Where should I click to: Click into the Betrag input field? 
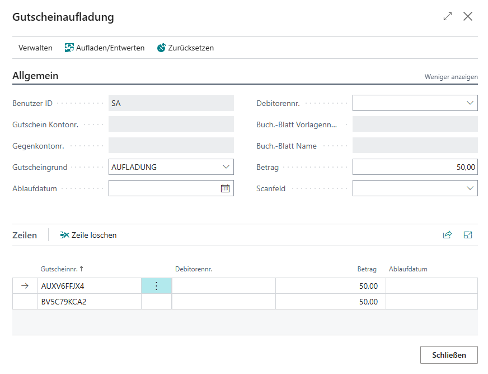(414, 167)
